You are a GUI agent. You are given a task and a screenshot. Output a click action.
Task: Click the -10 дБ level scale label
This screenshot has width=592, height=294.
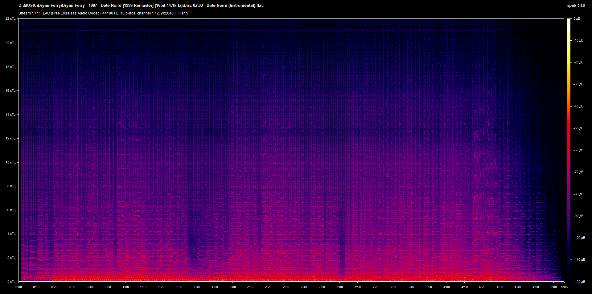[x=578, y=40]
